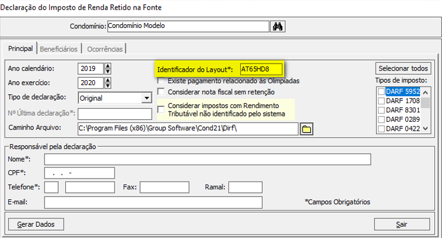Click the Identificador do Layout field
442x238 pixels.
click(261, 69)
